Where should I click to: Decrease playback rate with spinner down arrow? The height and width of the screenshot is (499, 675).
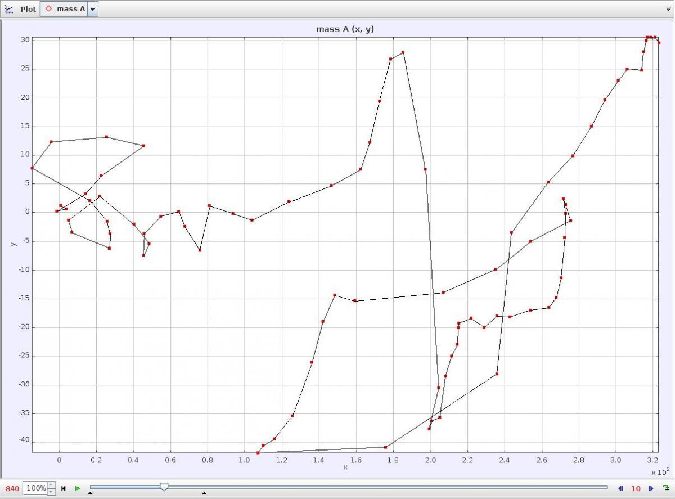51,492
